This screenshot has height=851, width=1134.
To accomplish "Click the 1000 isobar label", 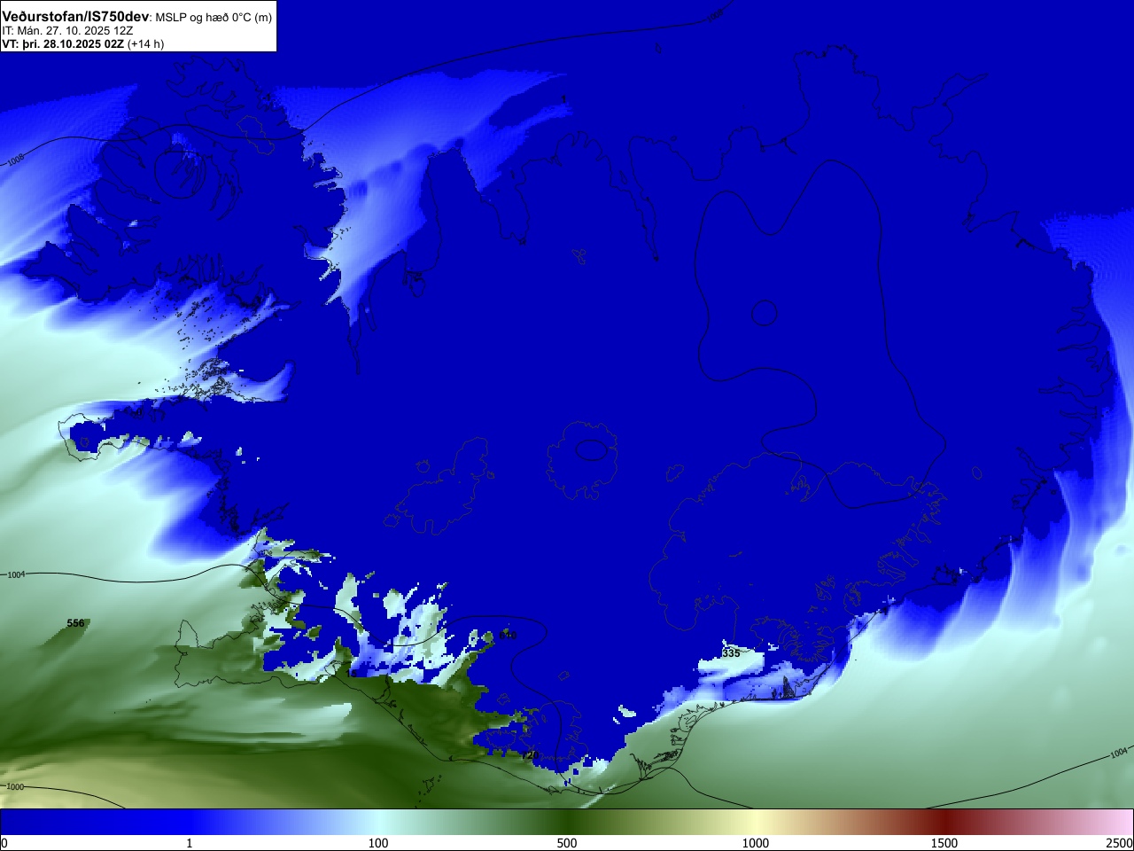I will 15,787.
